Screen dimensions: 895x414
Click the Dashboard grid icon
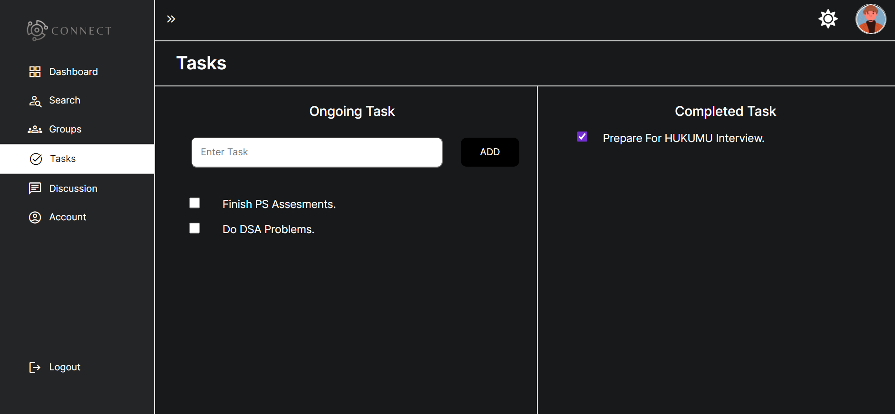(x=35, y=72)
